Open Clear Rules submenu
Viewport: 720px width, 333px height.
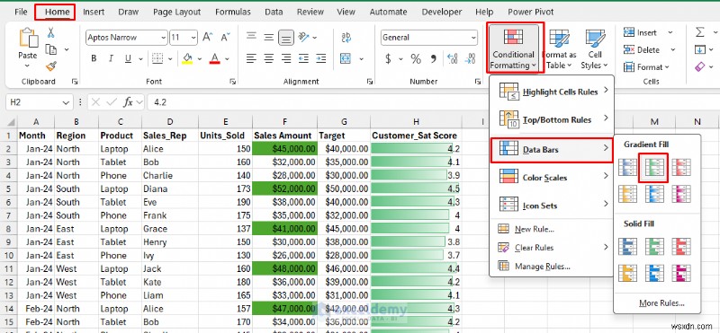click(553, 248)
